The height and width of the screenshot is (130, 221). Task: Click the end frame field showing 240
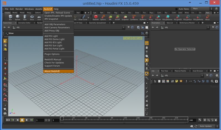[x=192, y=120]
